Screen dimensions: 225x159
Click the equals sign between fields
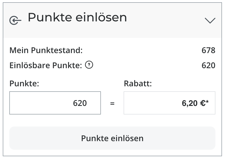coord(112,103)
